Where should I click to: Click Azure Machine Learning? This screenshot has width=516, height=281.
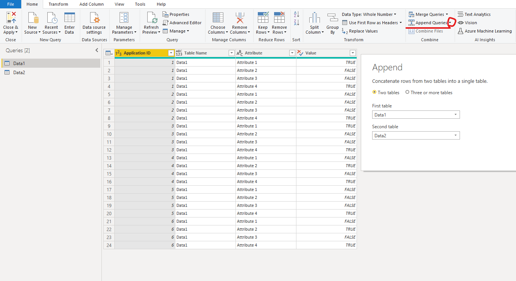[485, 31]
